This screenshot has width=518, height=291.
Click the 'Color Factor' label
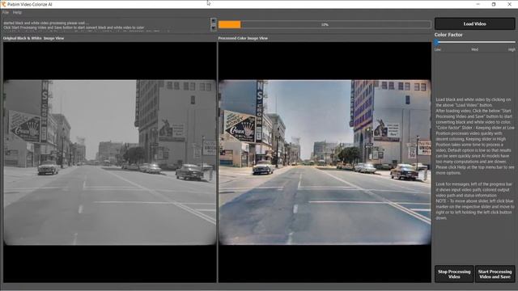coord(448,35)
